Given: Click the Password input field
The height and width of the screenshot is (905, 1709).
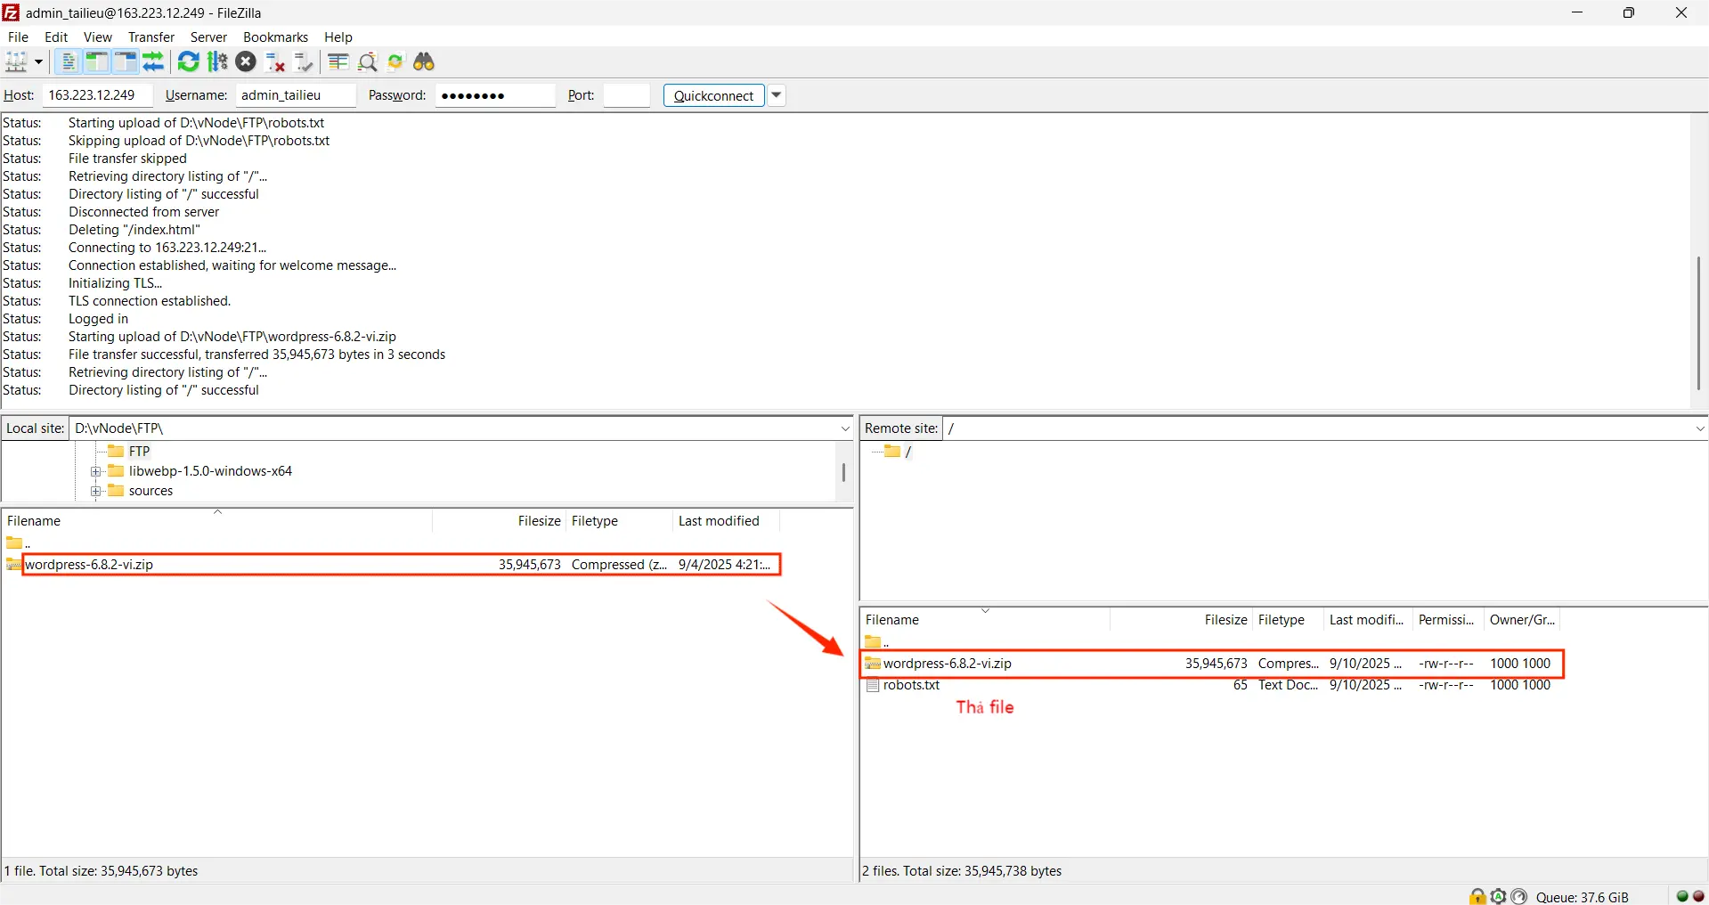Looking at the screenshot, I should (495, 95).
